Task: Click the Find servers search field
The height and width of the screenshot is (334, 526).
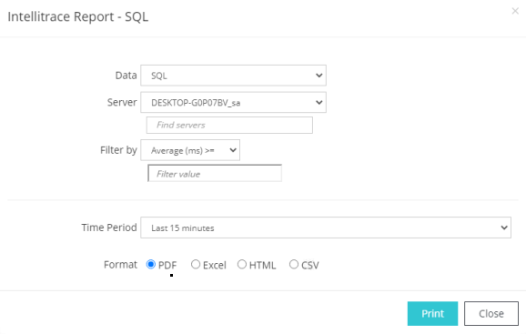Action: [x=229, y=125]
